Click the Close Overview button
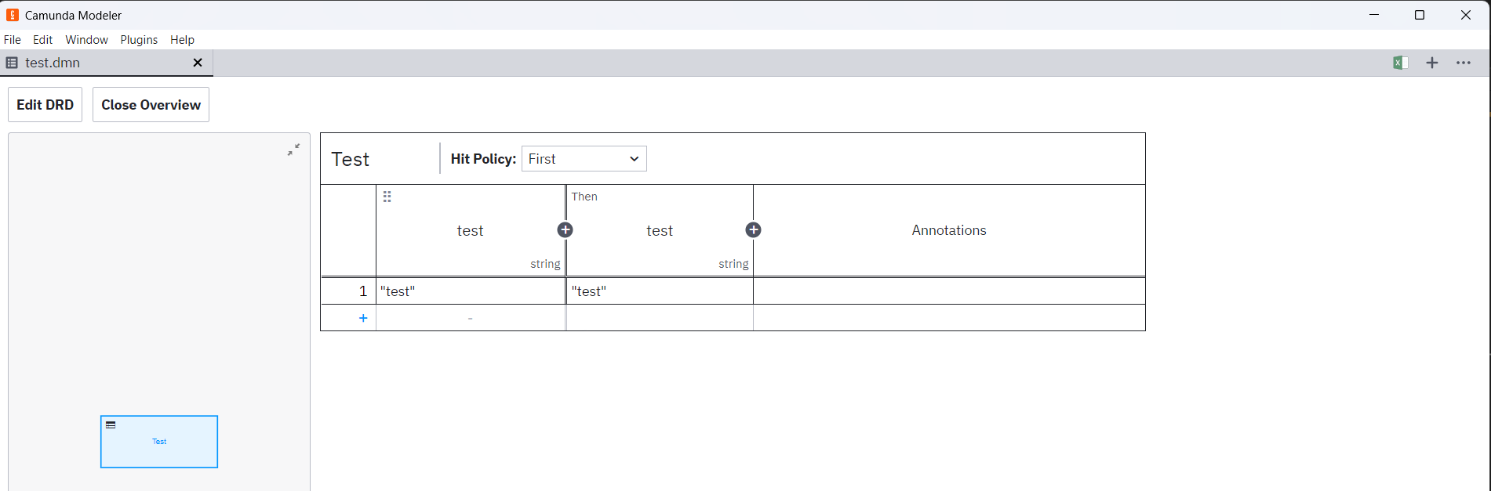Screen dimensions: 1491x491 click(151, 105)
